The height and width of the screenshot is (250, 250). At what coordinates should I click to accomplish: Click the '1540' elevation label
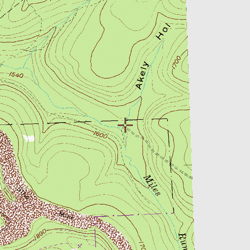coord(16,75)
